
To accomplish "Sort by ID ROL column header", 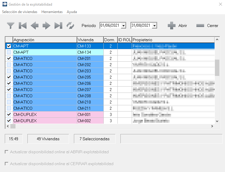I will click(125, 40).
